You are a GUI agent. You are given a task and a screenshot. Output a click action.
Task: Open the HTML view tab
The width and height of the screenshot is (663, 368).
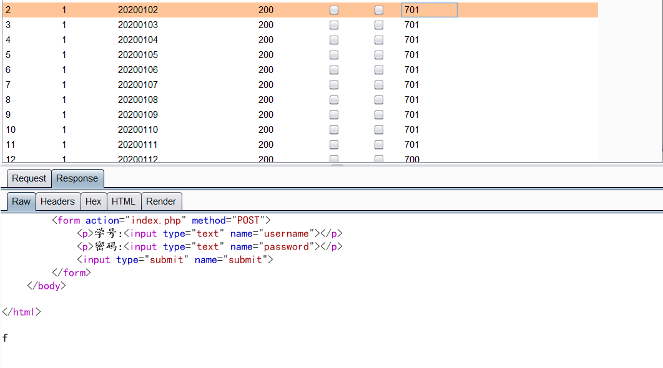(x=124, y=201)
